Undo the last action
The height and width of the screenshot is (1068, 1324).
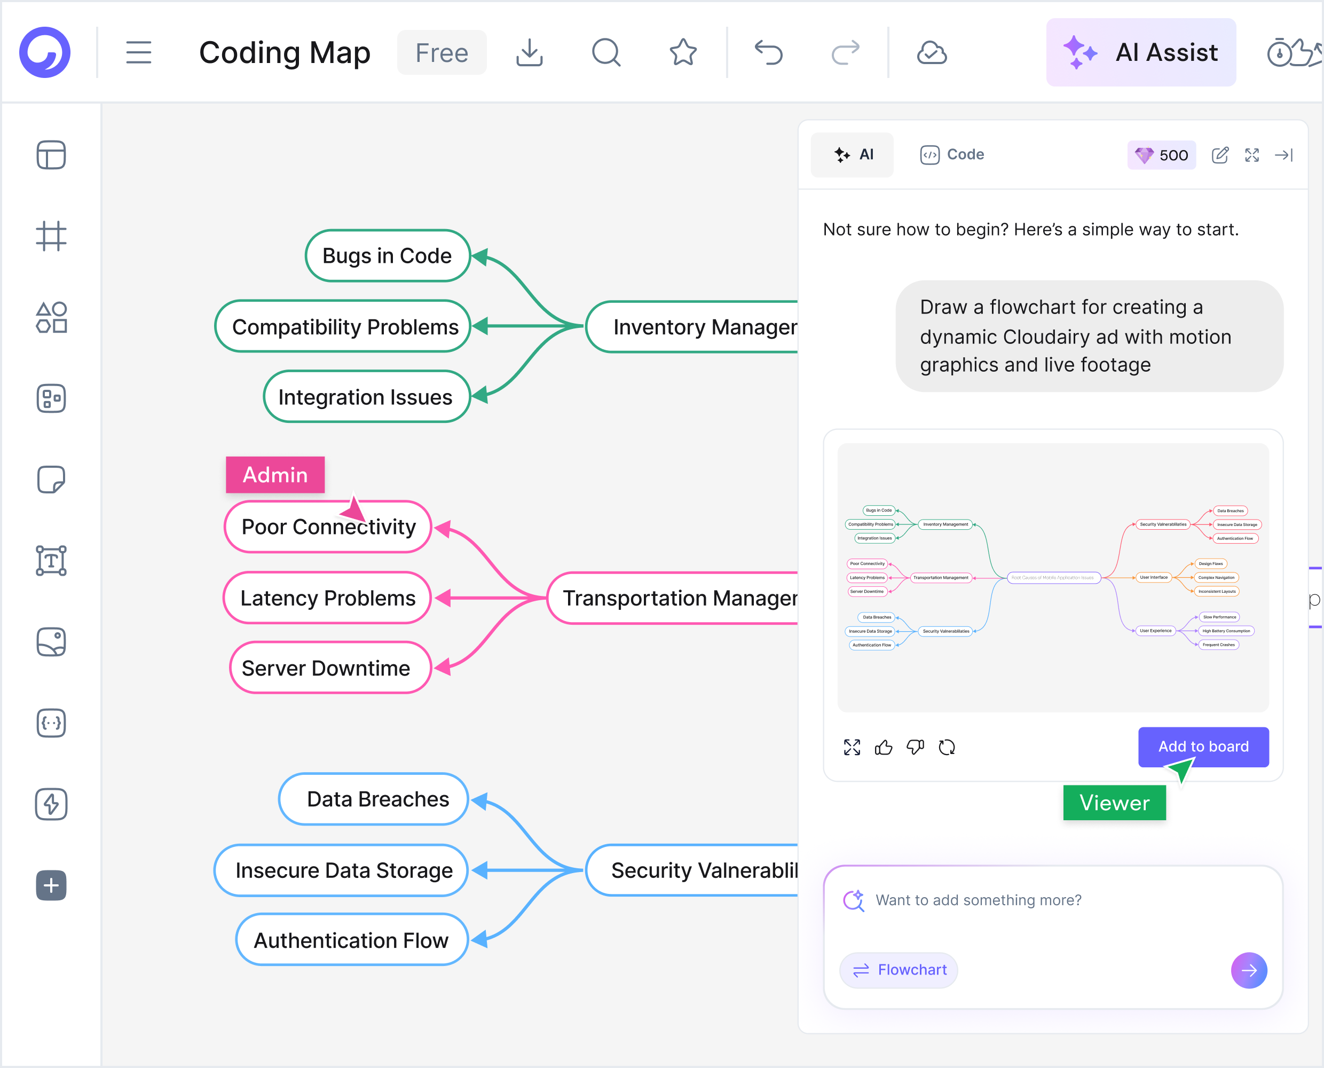click(768, 52)
